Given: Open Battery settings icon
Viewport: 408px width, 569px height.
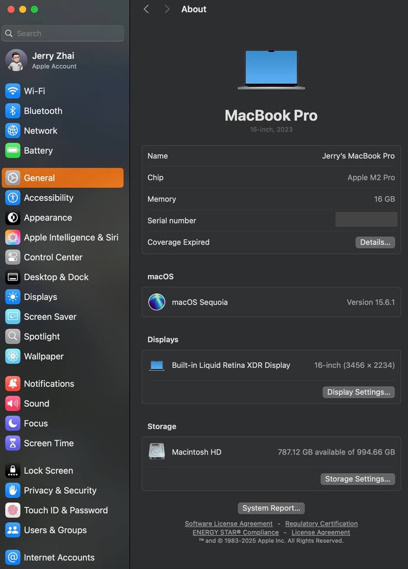Looking at the screenshot, I should [12, 151].
